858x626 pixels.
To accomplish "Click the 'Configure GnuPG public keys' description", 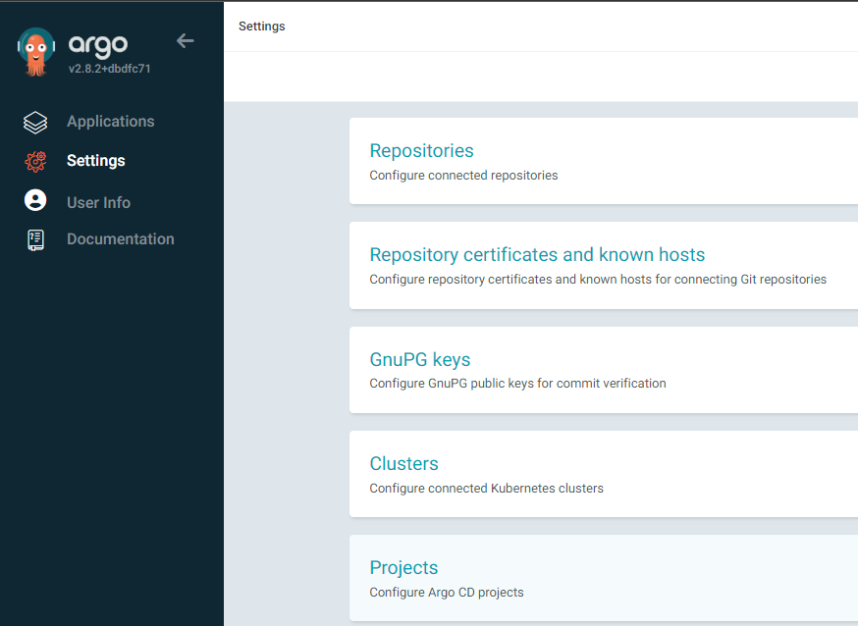I will (517, 384).
